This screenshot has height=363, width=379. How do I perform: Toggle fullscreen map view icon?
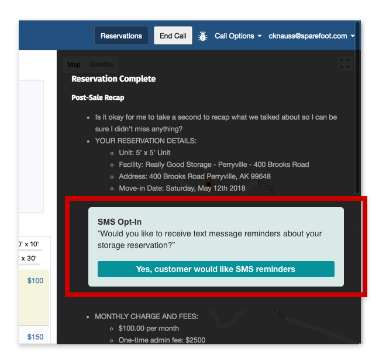[x=345, y=64]
